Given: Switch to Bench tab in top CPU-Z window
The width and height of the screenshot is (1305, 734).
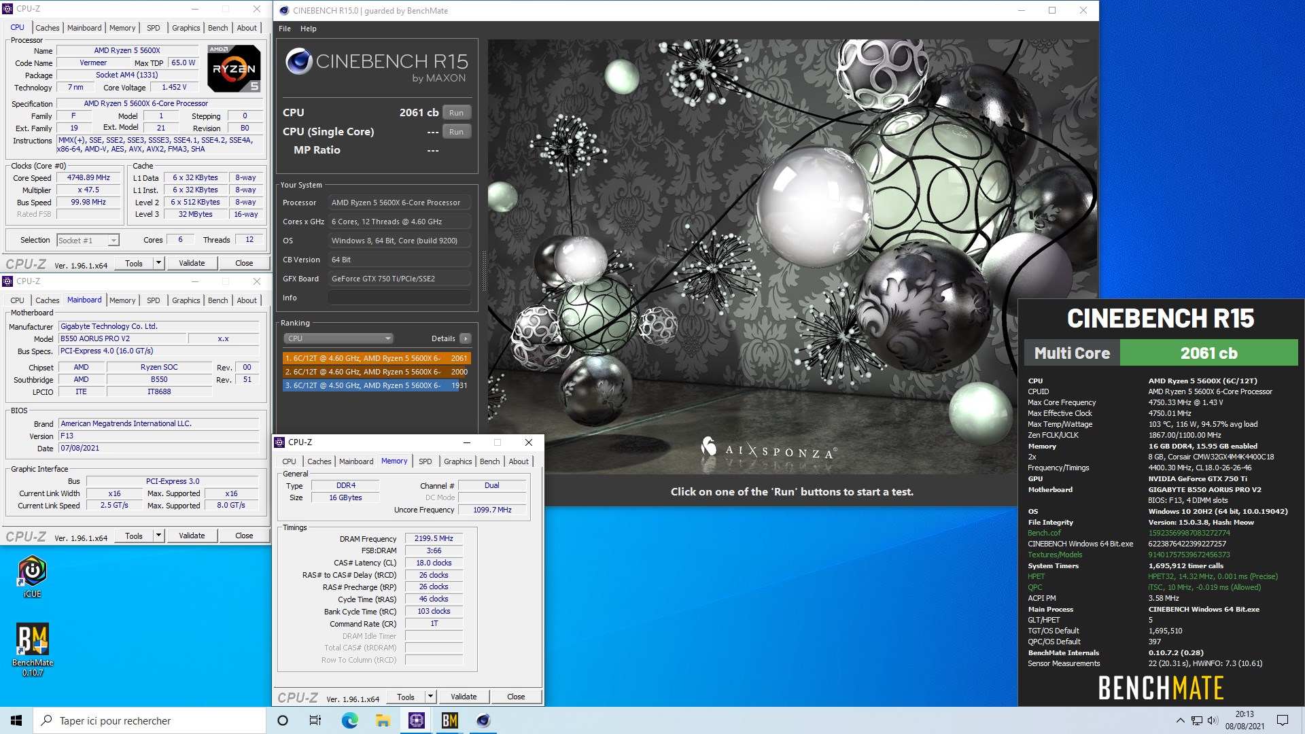Looking at the screenshot, I should pyautogui.click(x=218, y=28).
